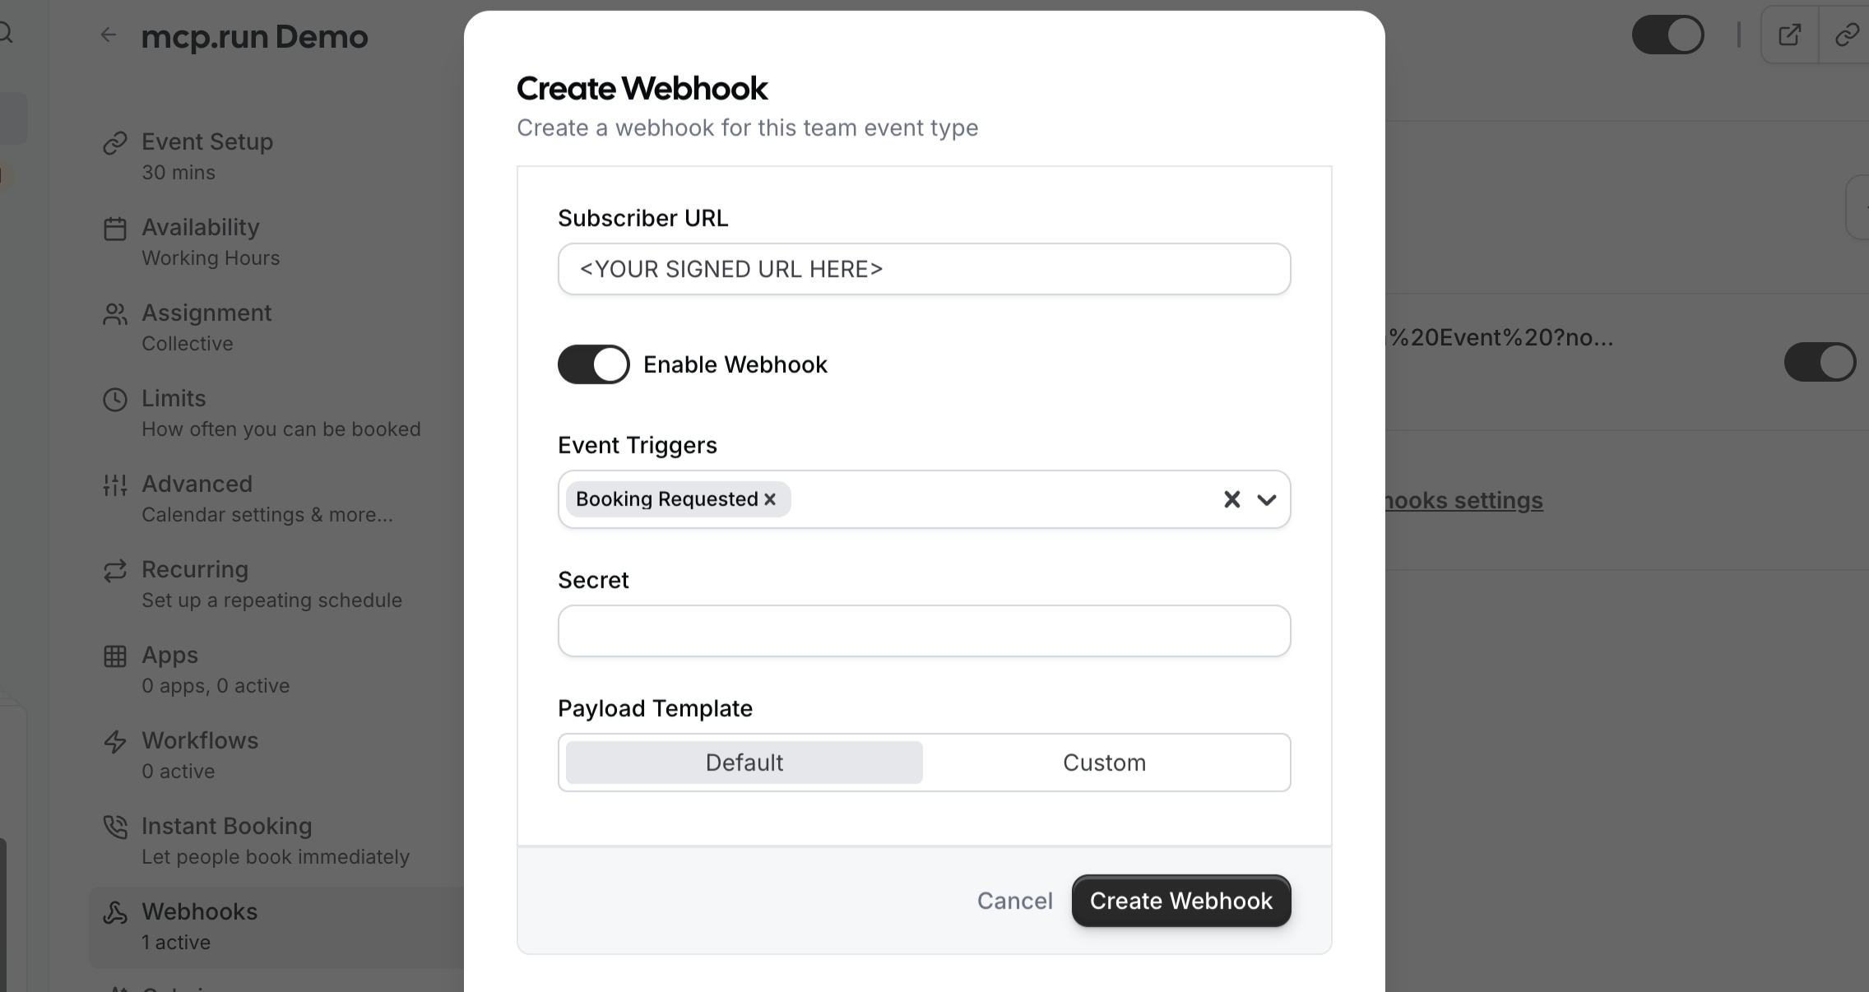Viewport: 1869px width, 992px height.
Task: Cancel the webhook creation dialog
Action: coord(1014,901)
